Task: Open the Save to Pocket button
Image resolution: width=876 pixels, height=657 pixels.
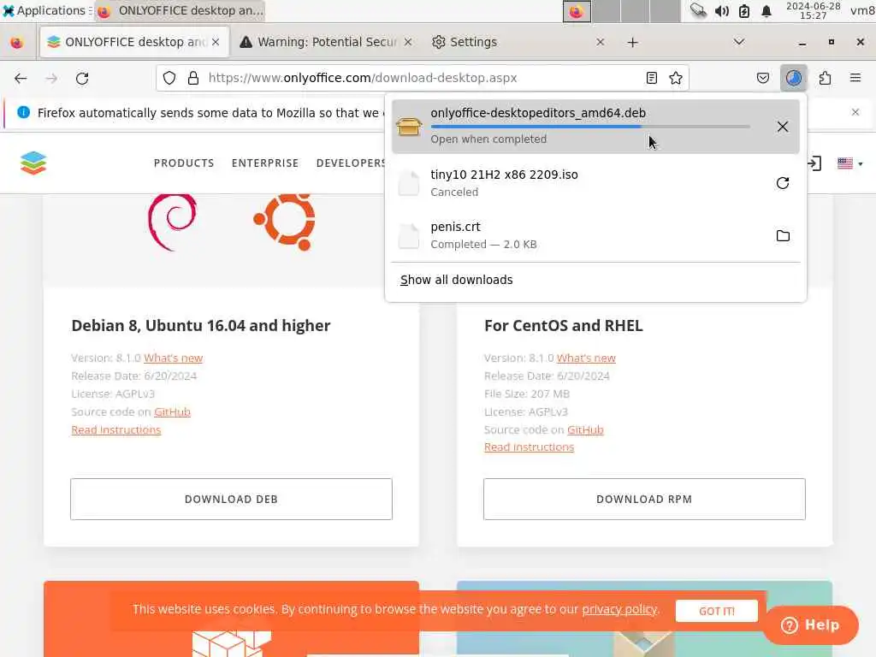Action: pyautogui.click(x=763, y=78)
